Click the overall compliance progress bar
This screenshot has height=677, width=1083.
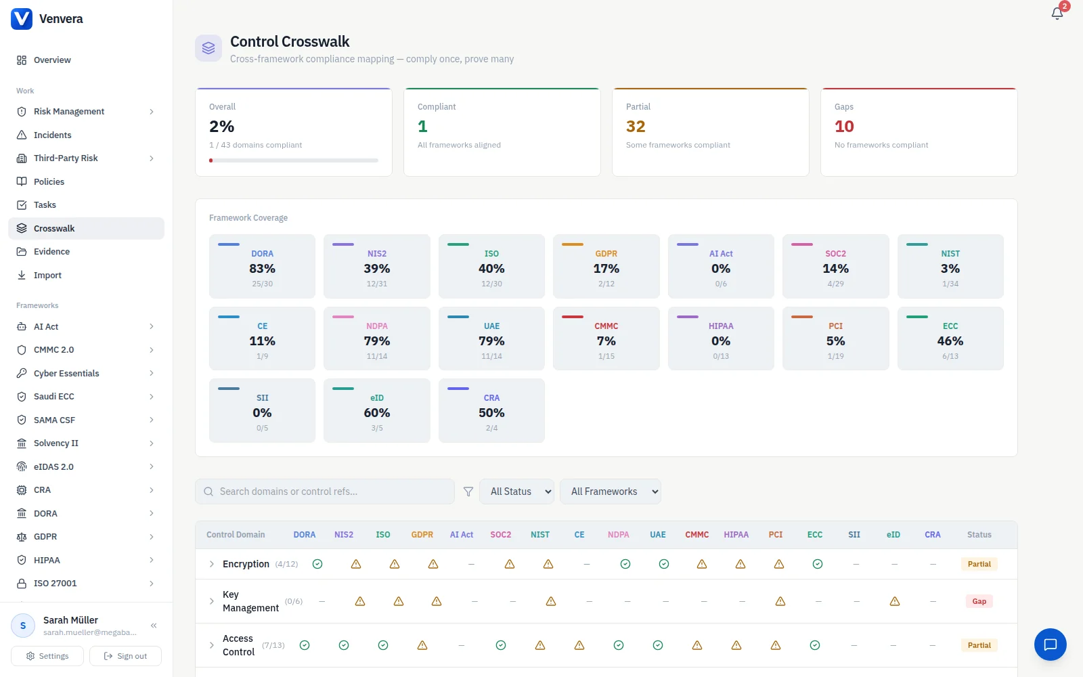click(294, 160)
